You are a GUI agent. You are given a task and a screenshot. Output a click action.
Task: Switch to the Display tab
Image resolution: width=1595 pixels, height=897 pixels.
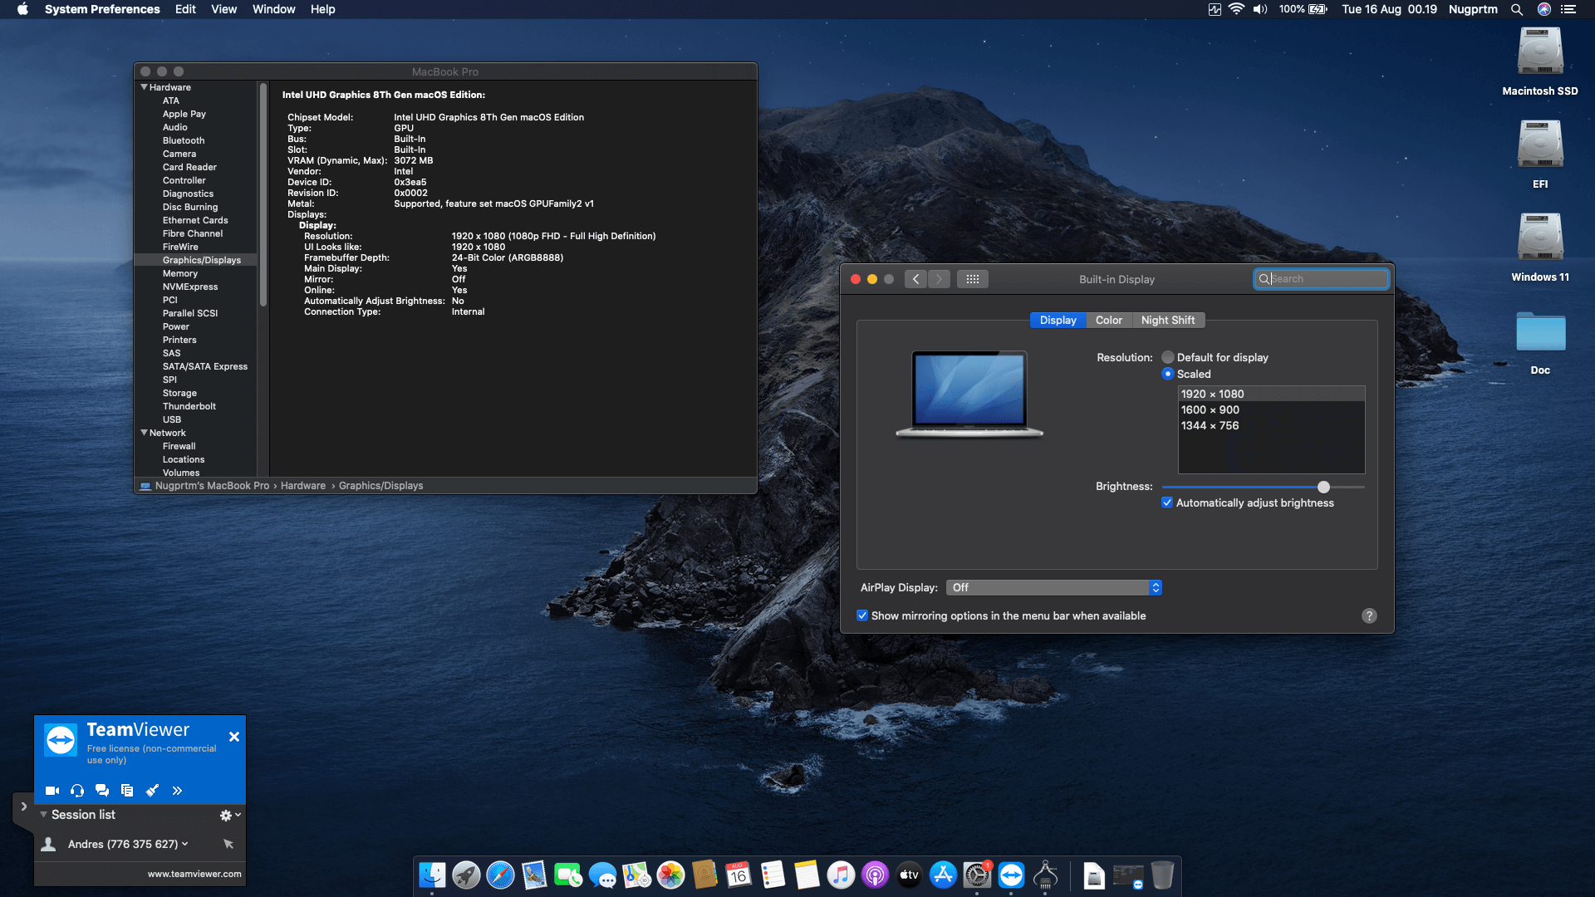point(1058,320)
